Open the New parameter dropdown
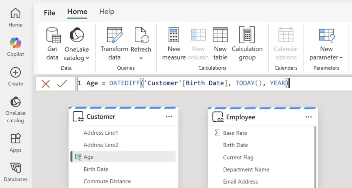 coord(341,58)
